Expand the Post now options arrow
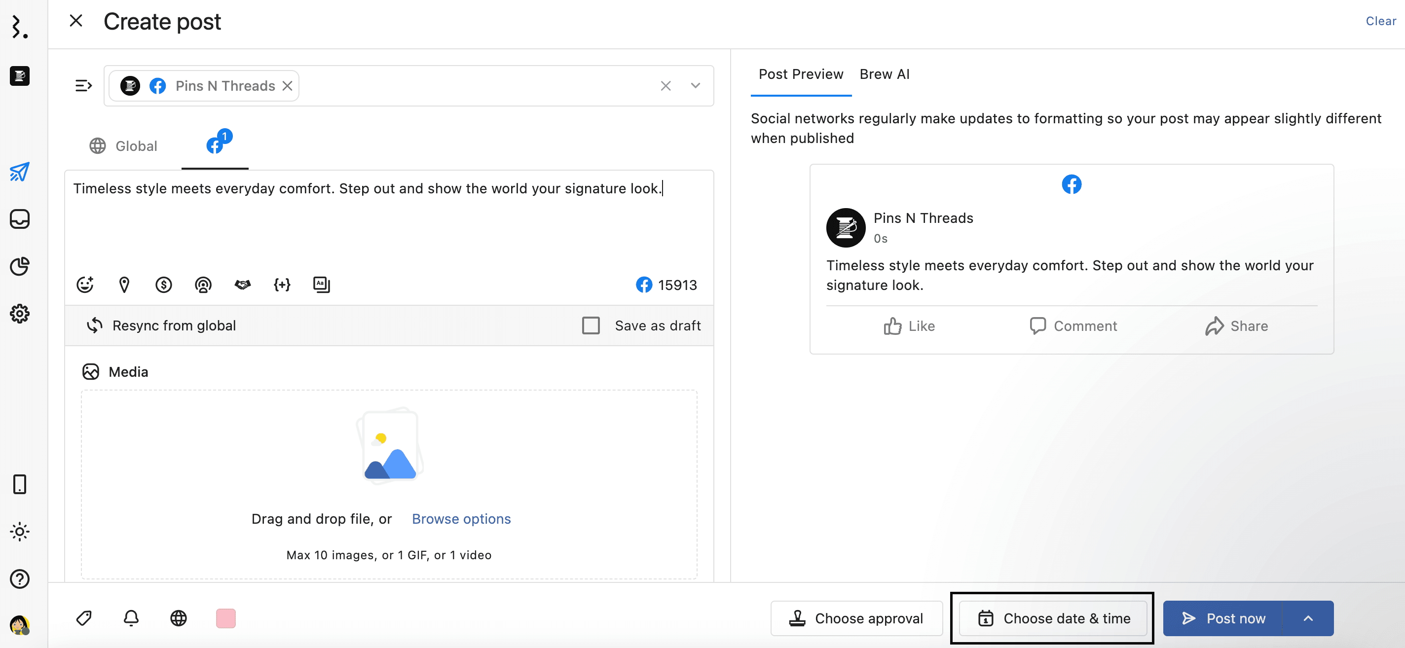Screen dimensions: 1405x648 pyautogui.click(x=1308, y=618)
